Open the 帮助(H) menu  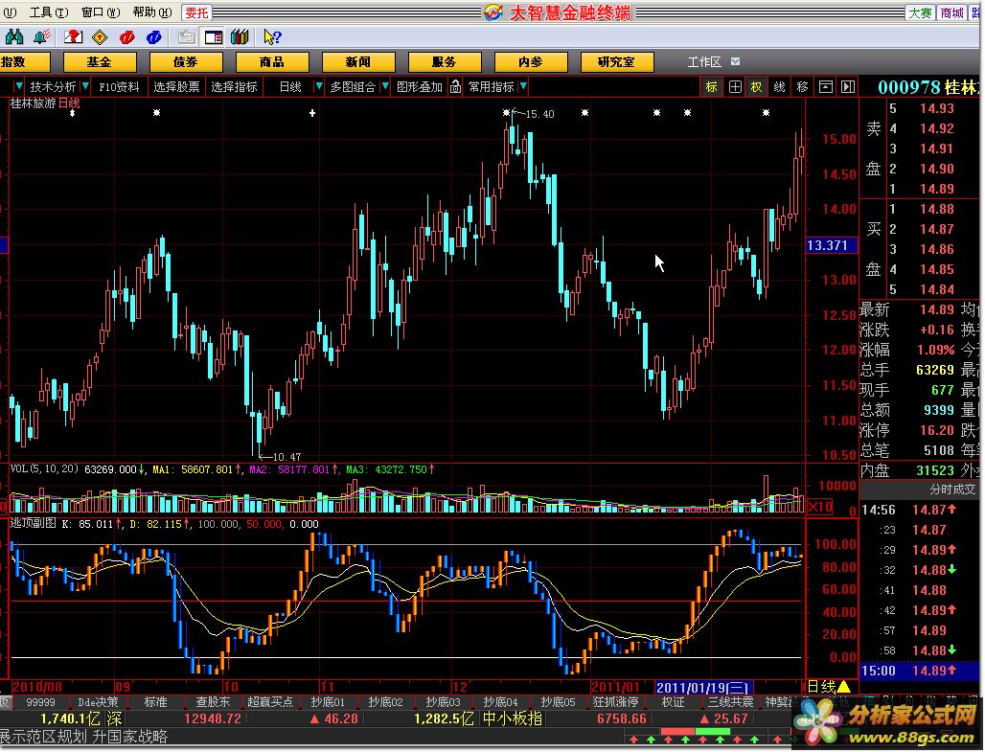coord(152,12)
